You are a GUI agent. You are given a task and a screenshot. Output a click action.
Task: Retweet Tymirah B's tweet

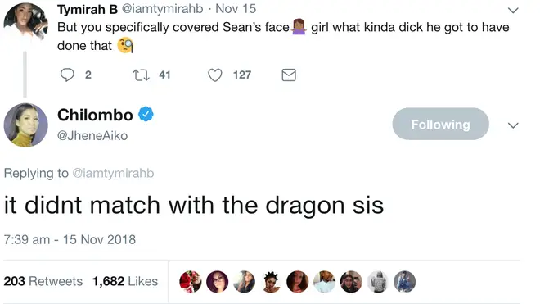142,75
